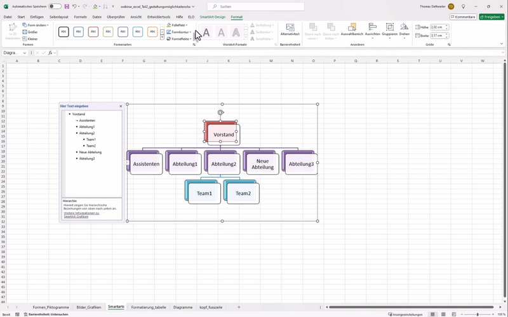Select the Abteilung2 item in text pane
The height and width of the screenshot is (317, 508).
[x=86, y=133]
